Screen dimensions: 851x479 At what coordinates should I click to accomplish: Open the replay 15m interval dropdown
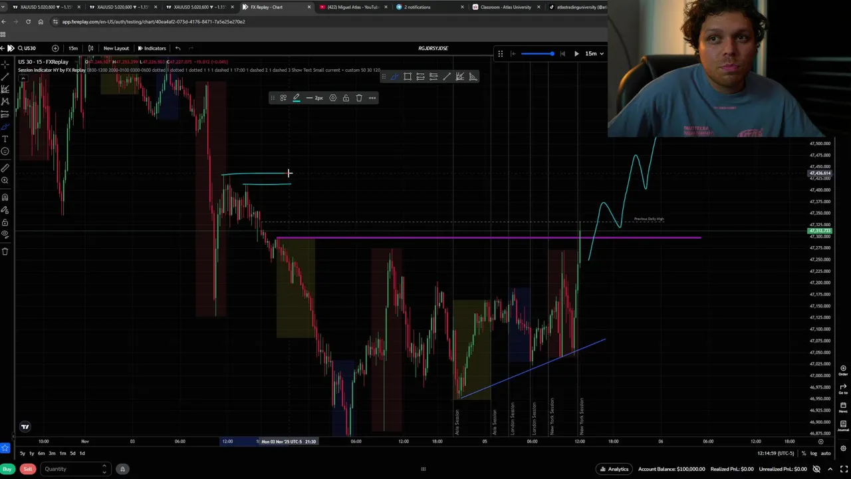pos(594,53)
